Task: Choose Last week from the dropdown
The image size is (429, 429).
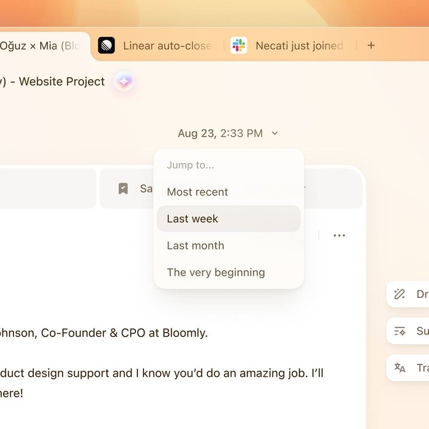Action: [x=229, y=219]
